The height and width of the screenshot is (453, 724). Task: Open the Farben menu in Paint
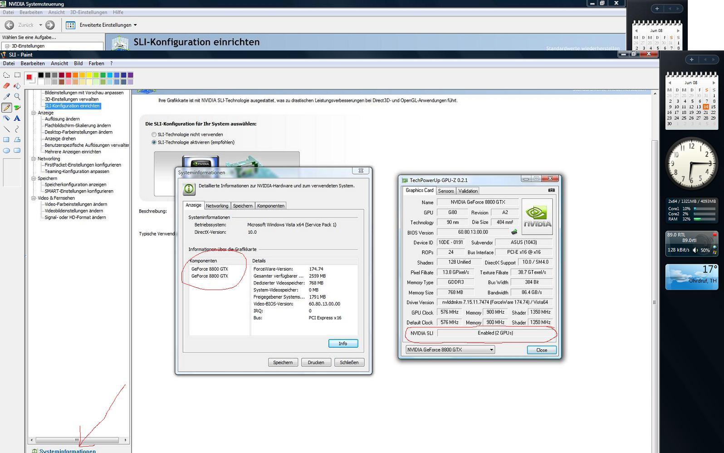tap(96, 64)
